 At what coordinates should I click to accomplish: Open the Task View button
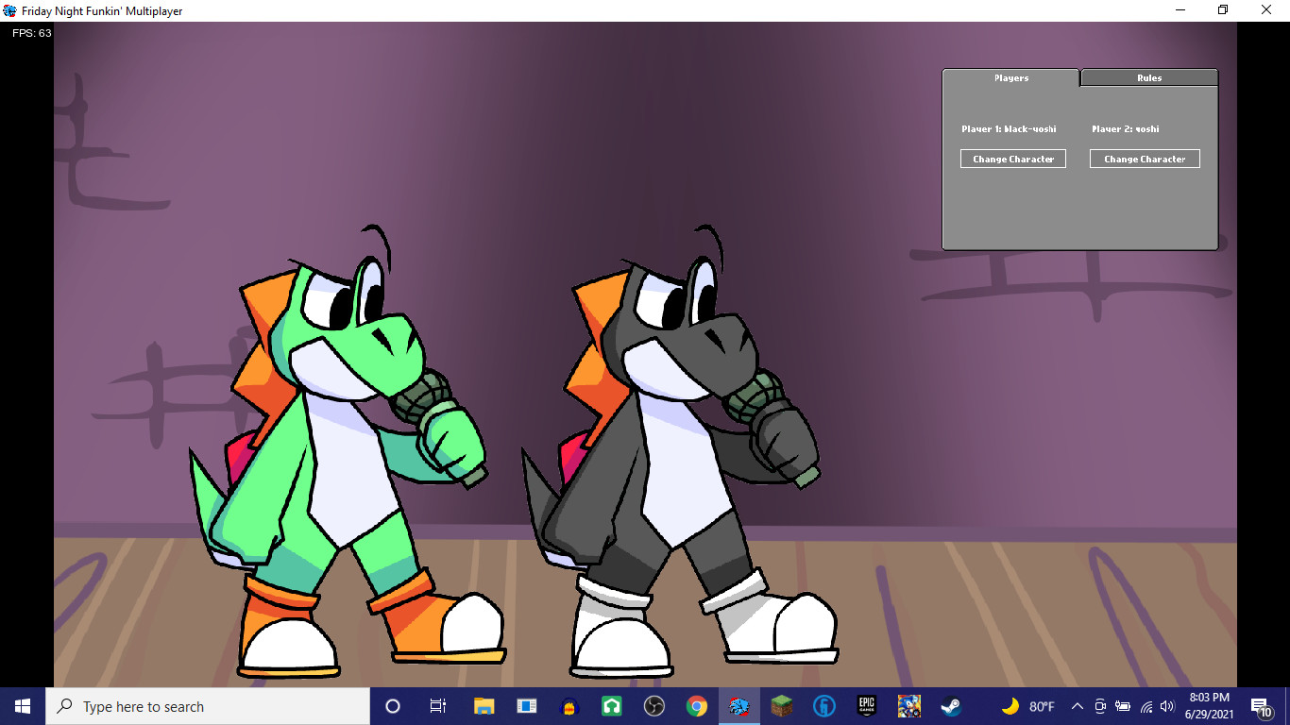point(437,706)
